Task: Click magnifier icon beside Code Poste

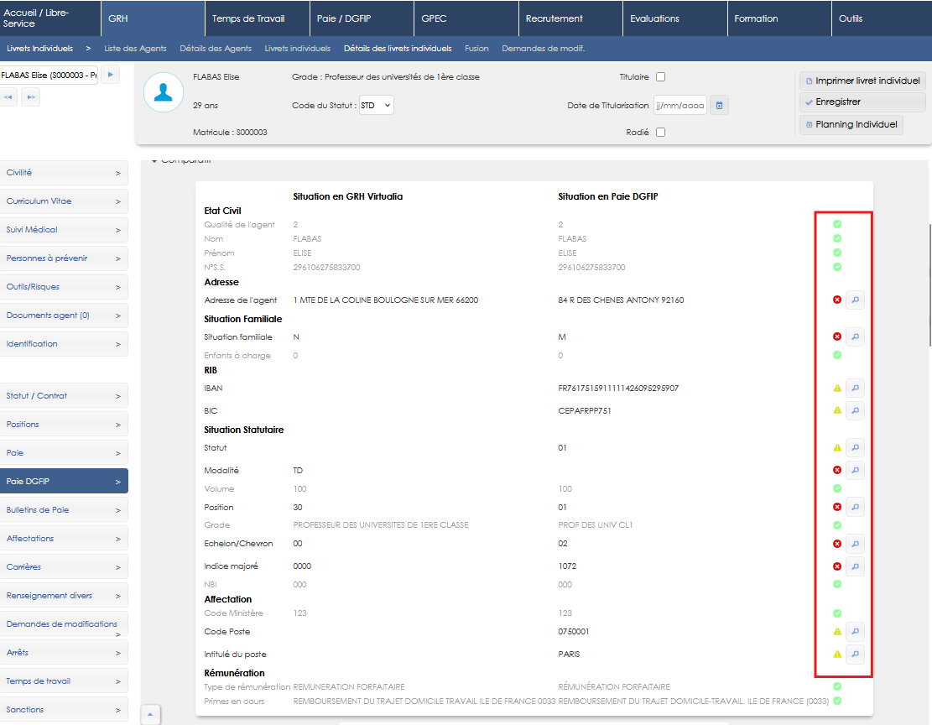Action: coord(854,631)
